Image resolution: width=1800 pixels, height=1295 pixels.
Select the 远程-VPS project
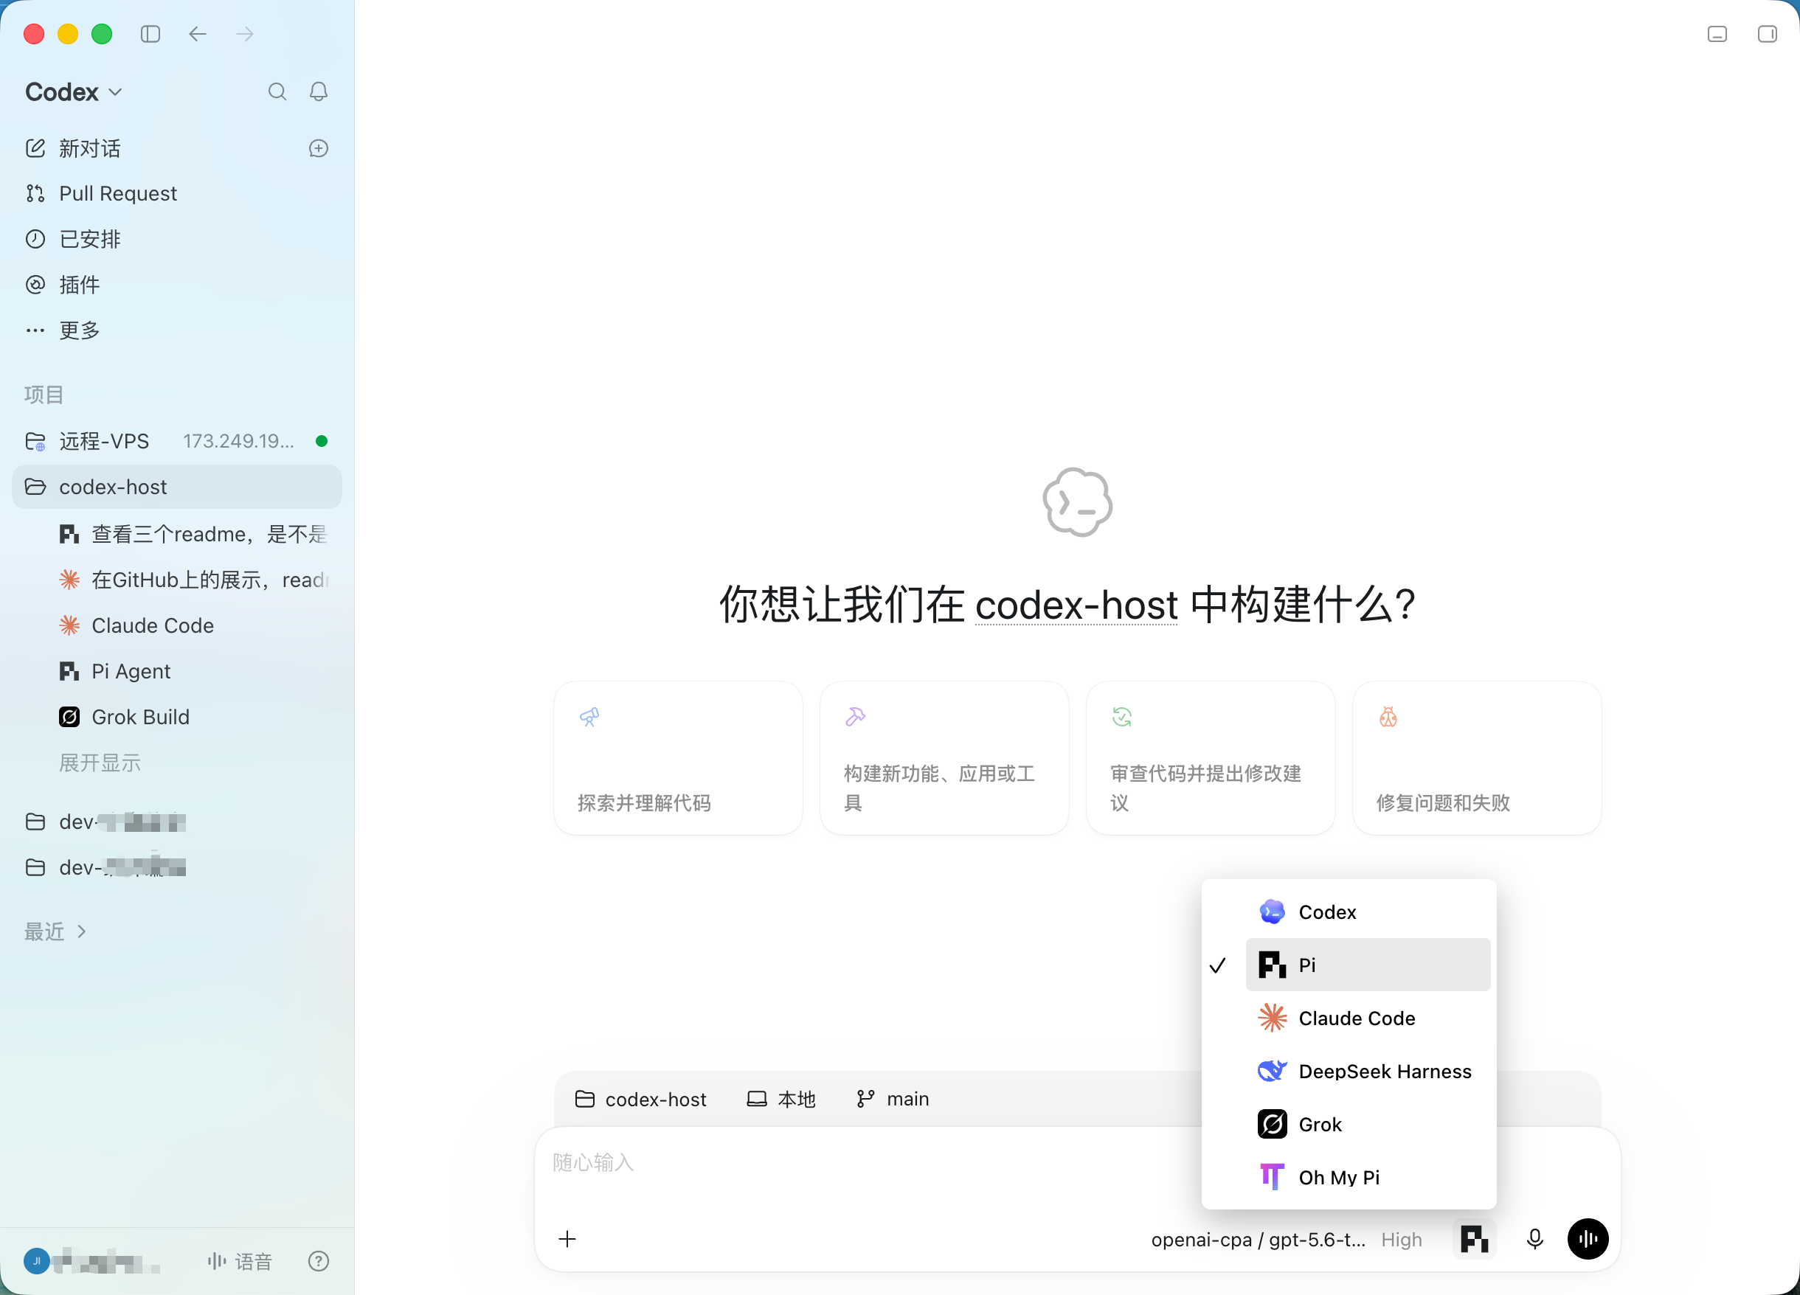pos(177,441)
